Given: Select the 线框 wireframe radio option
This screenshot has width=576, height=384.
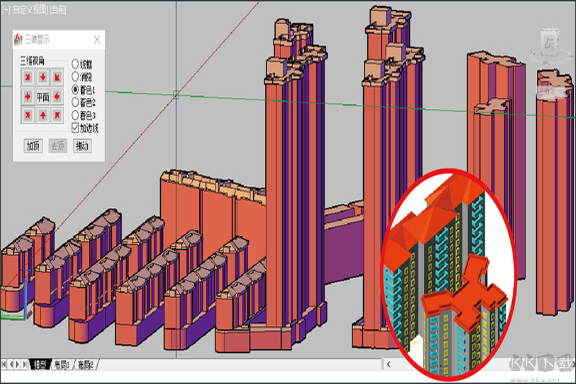Looking at the screenshot, I should [x=75, y=64].
